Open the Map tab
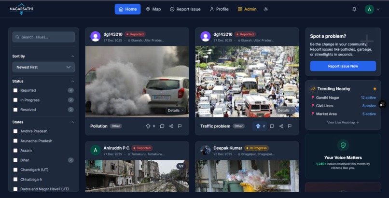 [153, 9]
